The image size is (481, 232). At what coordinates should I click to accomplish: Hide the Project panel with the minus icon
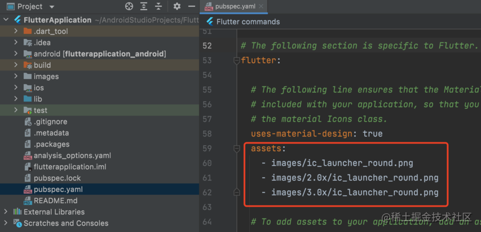coord(192,6)
